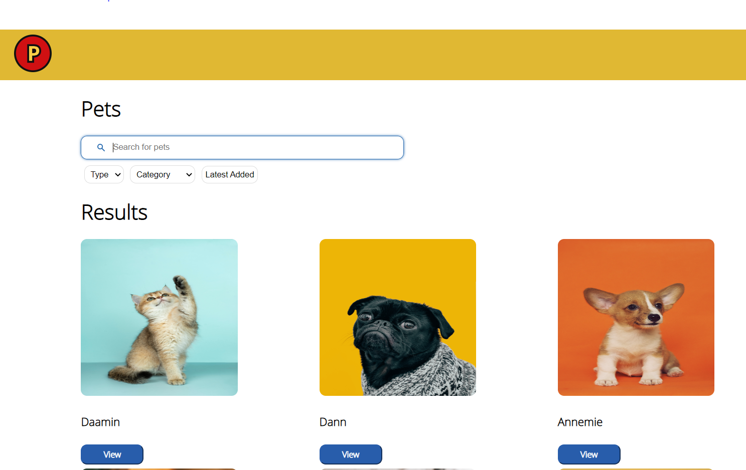Click the Pets page heading

point(100,109)
